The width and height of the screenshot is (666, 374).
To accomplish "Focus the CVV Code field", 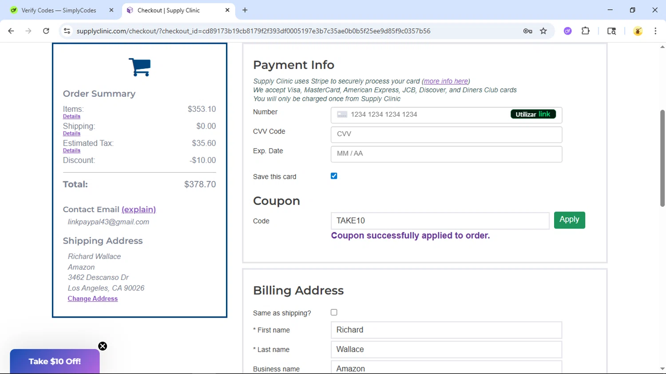I will point(446,134).
